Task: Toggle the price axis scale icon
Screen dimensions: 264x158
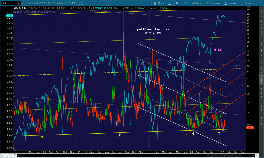Action: pos(249,8)
